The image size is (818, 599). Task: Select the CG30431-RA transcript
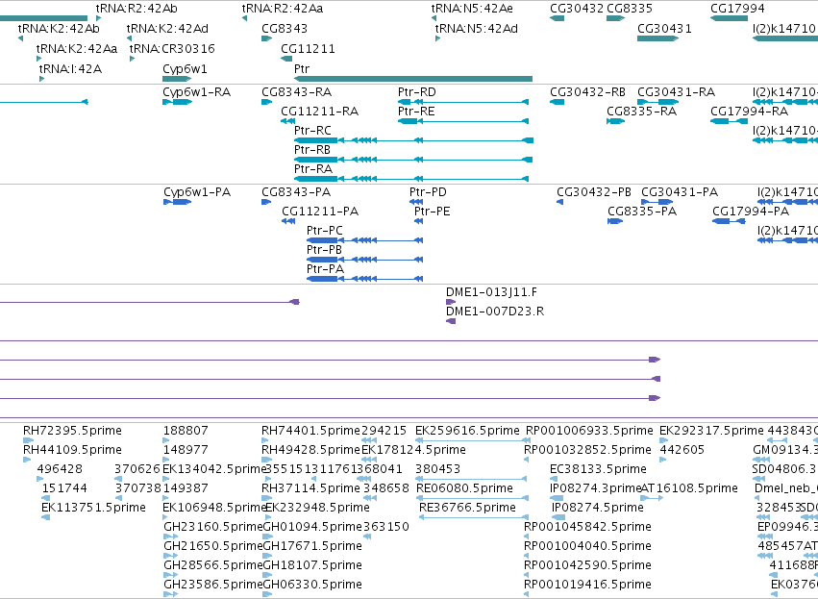(657, 102)
